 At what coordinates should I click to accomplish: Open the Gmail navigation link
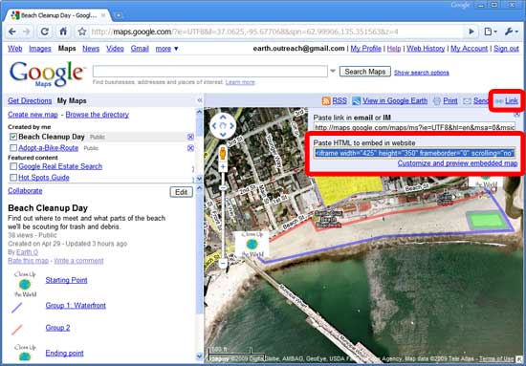click(140, 49)
